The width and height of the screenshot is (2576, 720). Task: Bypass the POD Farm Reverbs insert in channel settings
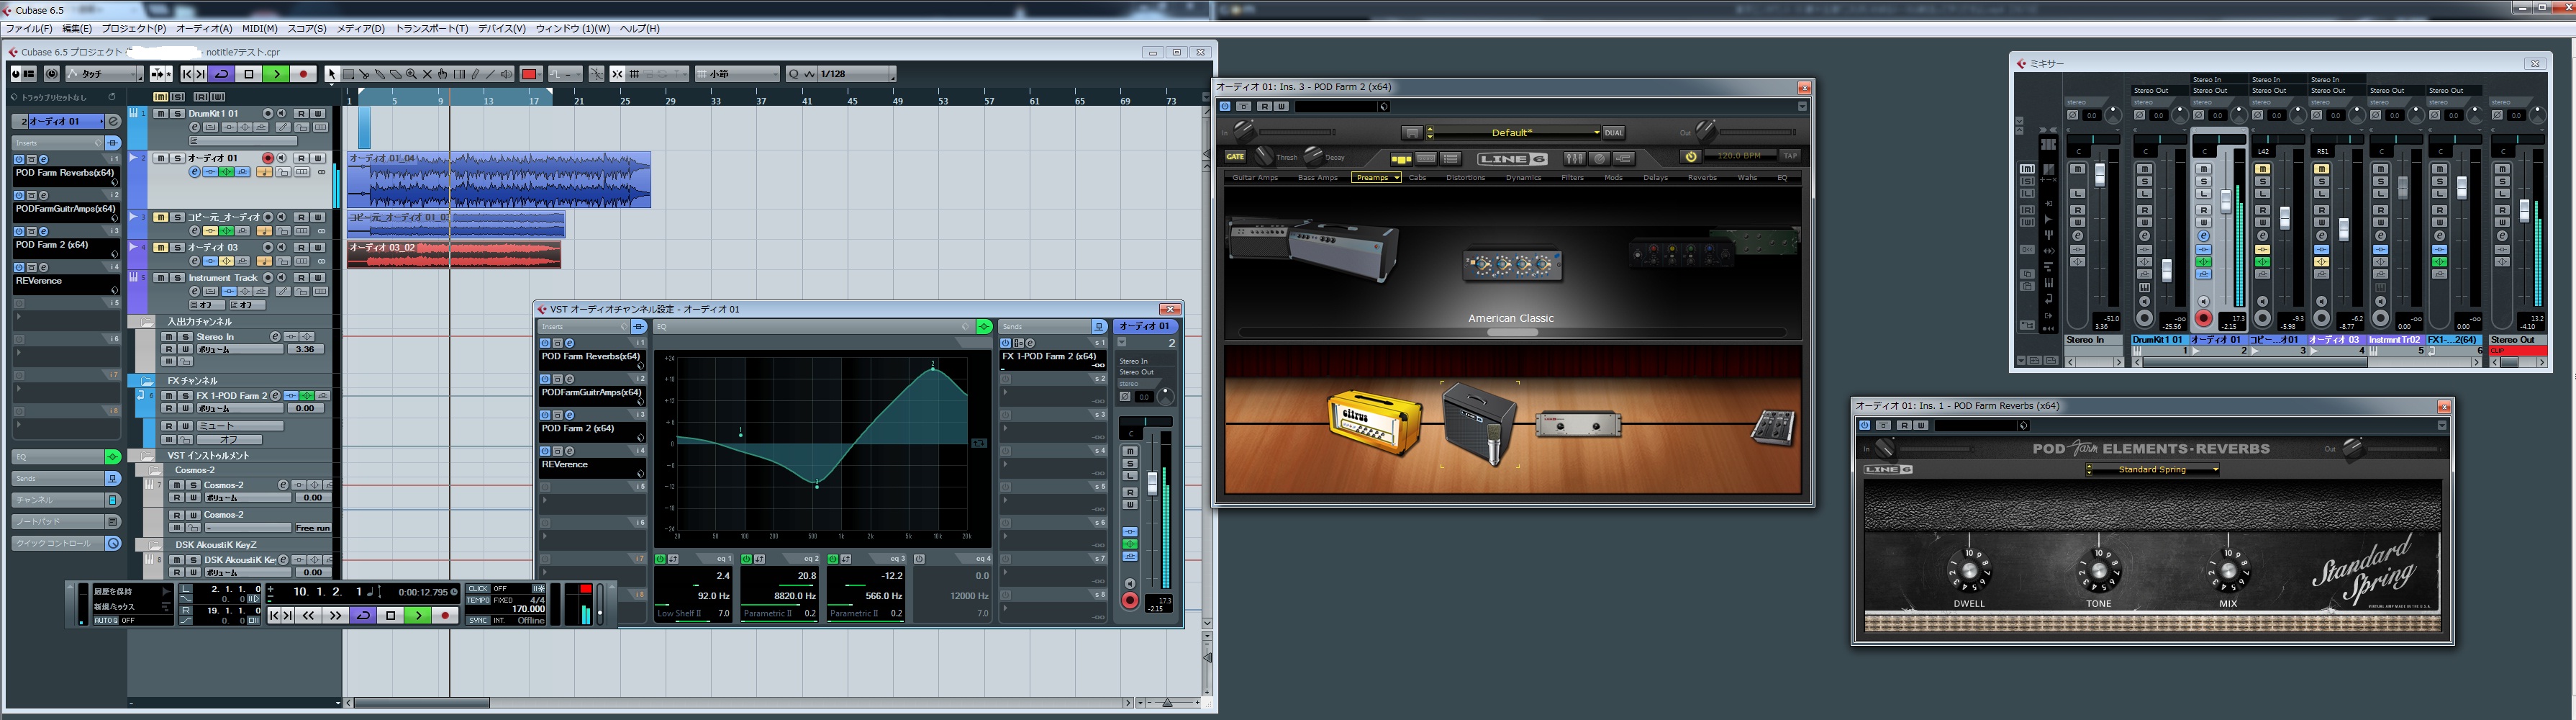click(x=545, y=343)
